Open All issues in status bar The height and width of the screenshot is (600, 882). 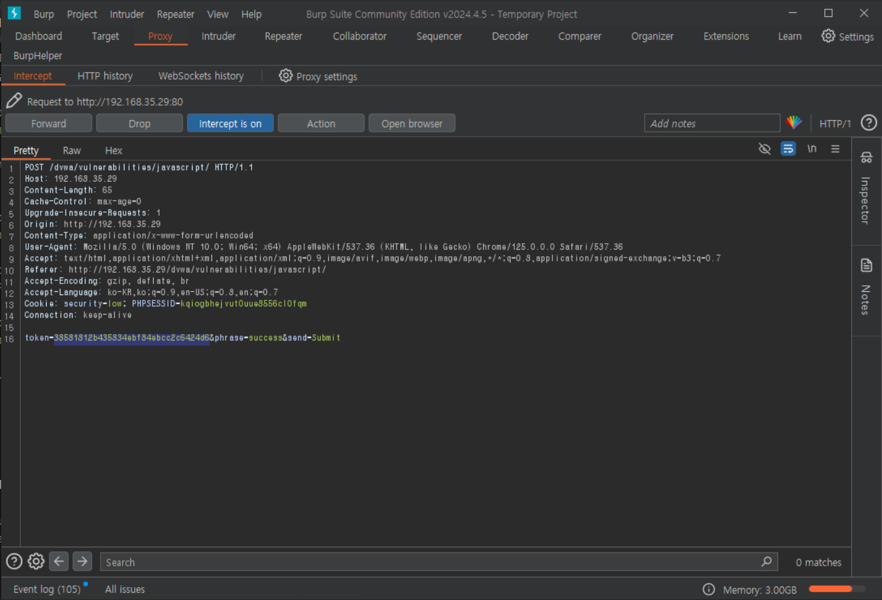[125, 589]
